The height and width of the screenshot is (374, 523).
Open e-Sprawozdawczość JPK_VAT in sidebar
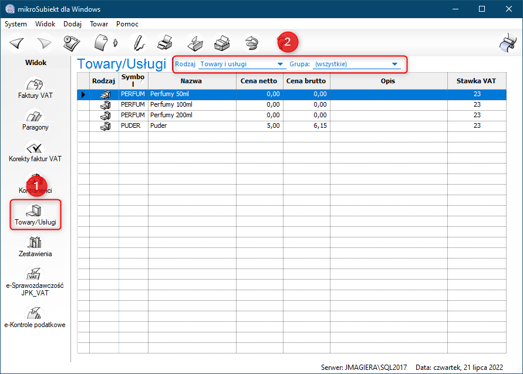coord(35,282)
